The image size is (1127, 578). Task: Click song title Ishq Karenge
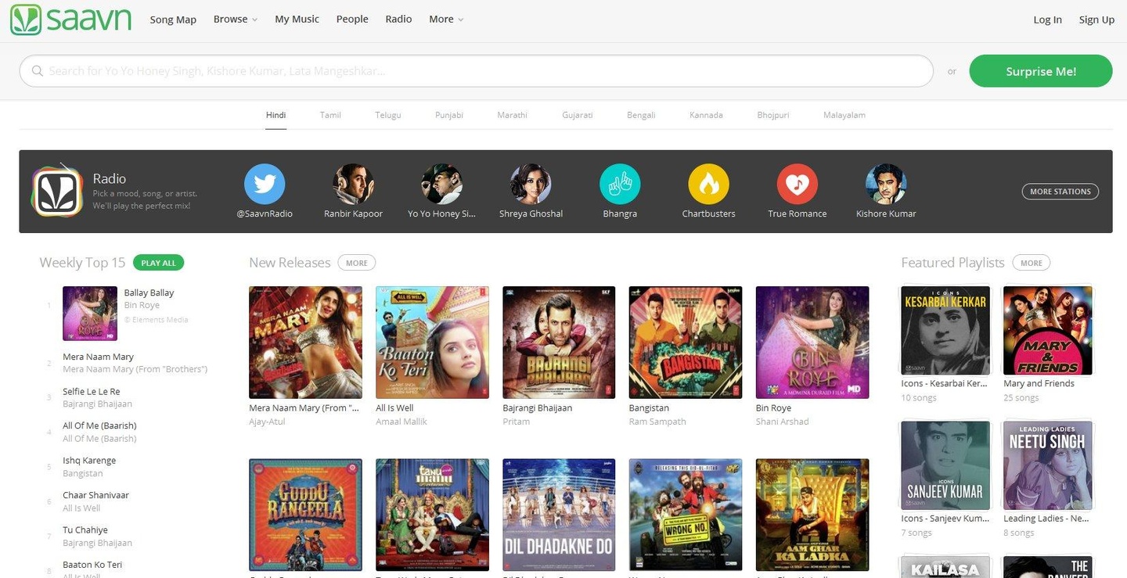(x=89, y=461)
